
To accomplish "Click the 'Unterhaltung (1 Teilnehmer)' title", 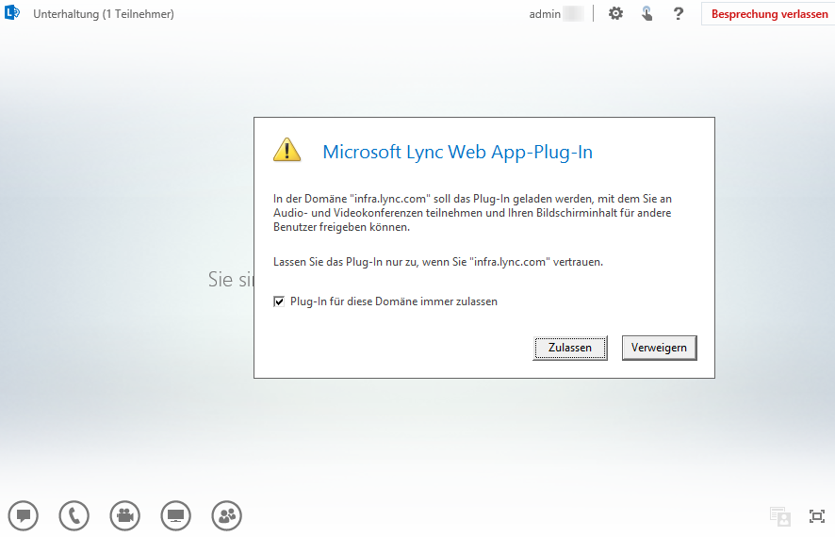I will pyautogui.click(x=104, y=14).
